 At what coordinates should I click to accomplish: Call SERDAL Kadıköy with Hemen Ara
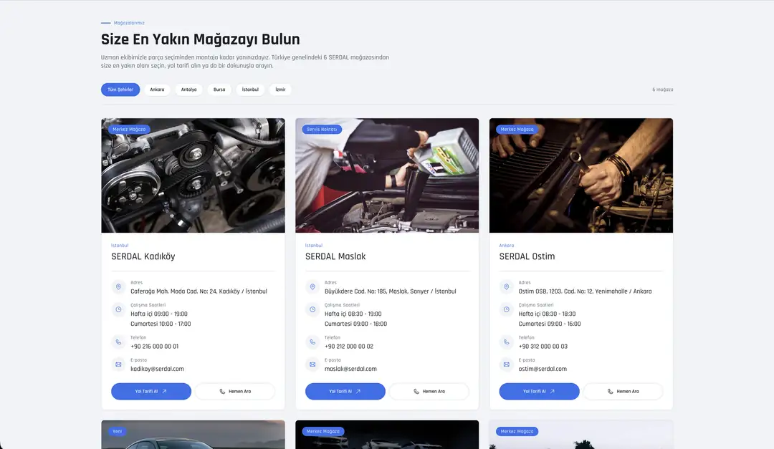click(235, 391)
